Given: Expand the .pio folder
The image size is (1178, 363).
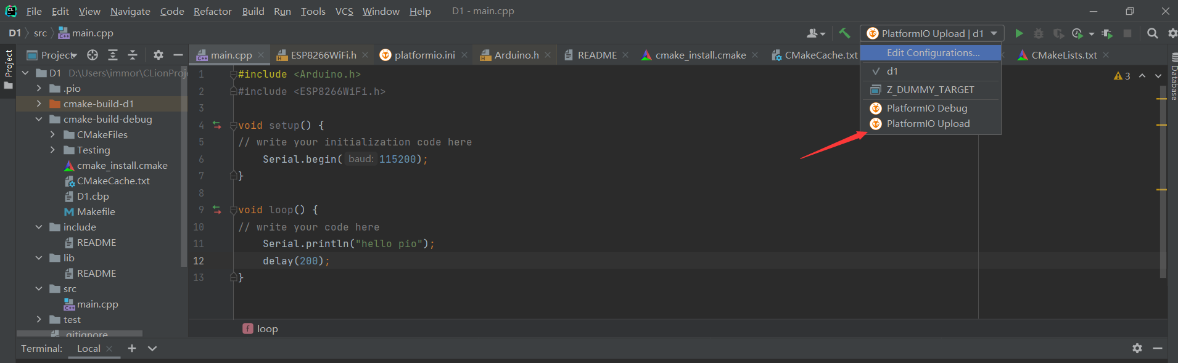Looking at the screenshot, I should click(39, 88).
